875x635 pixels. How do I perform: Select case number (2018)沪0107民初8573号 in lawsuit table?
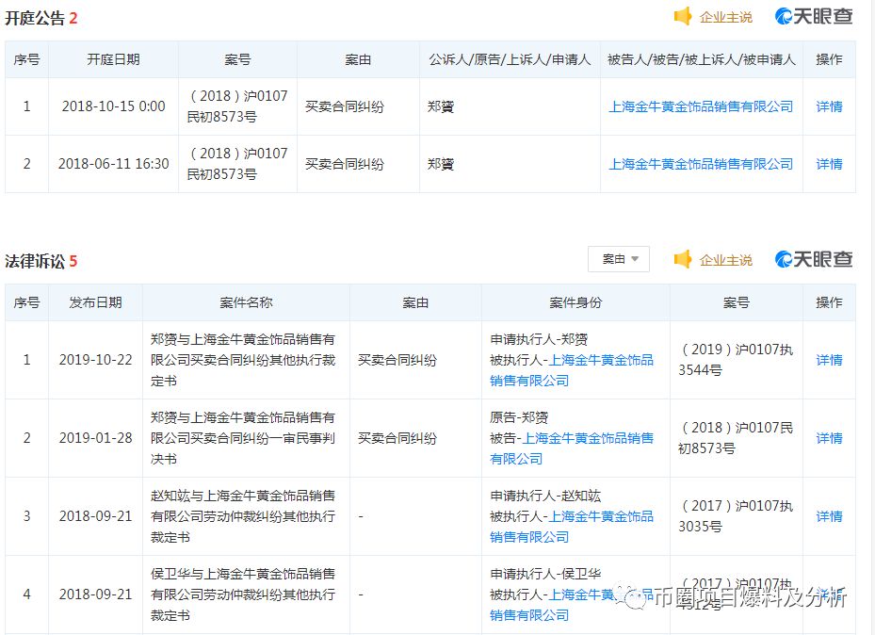tap(736, 437)
